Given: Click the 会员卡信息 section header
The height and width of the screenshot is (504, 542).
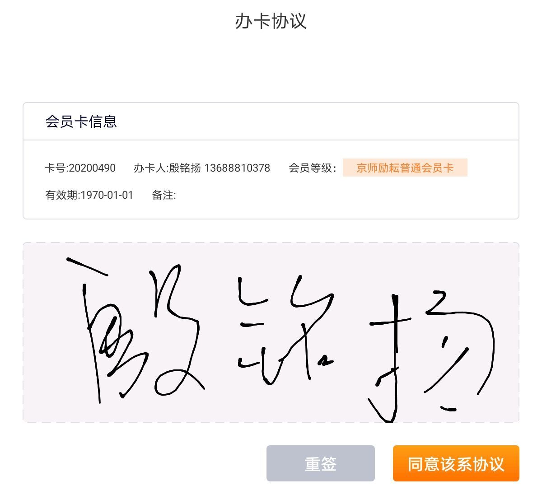Looking at the screenshot, I should click(x=81, y=121).
